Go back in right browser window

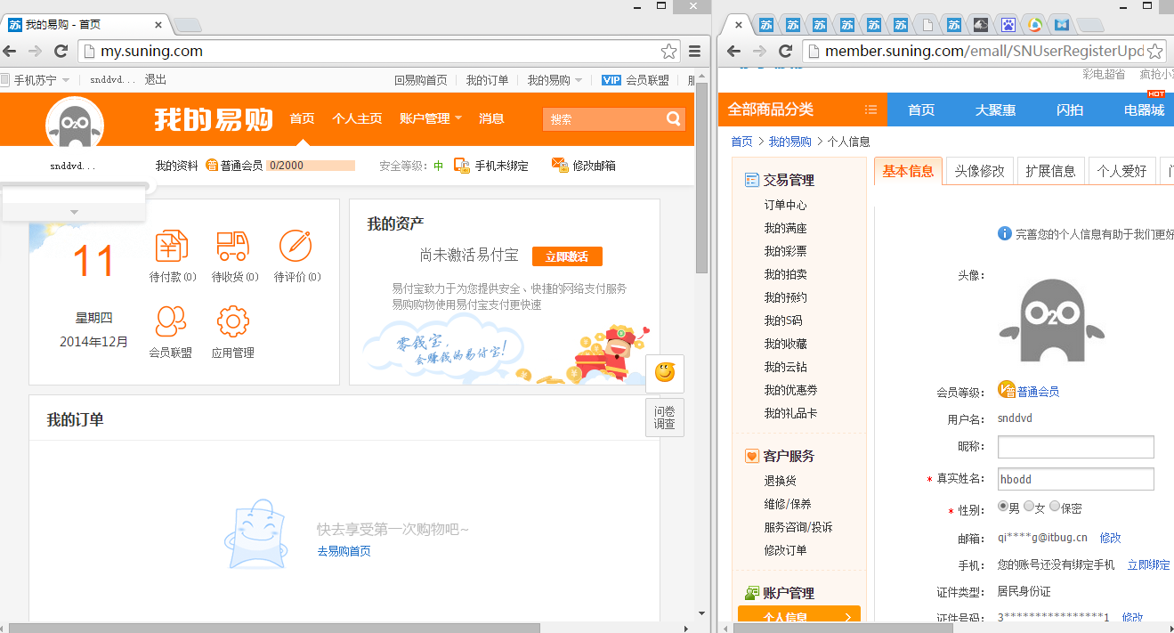tap(734, 51)
